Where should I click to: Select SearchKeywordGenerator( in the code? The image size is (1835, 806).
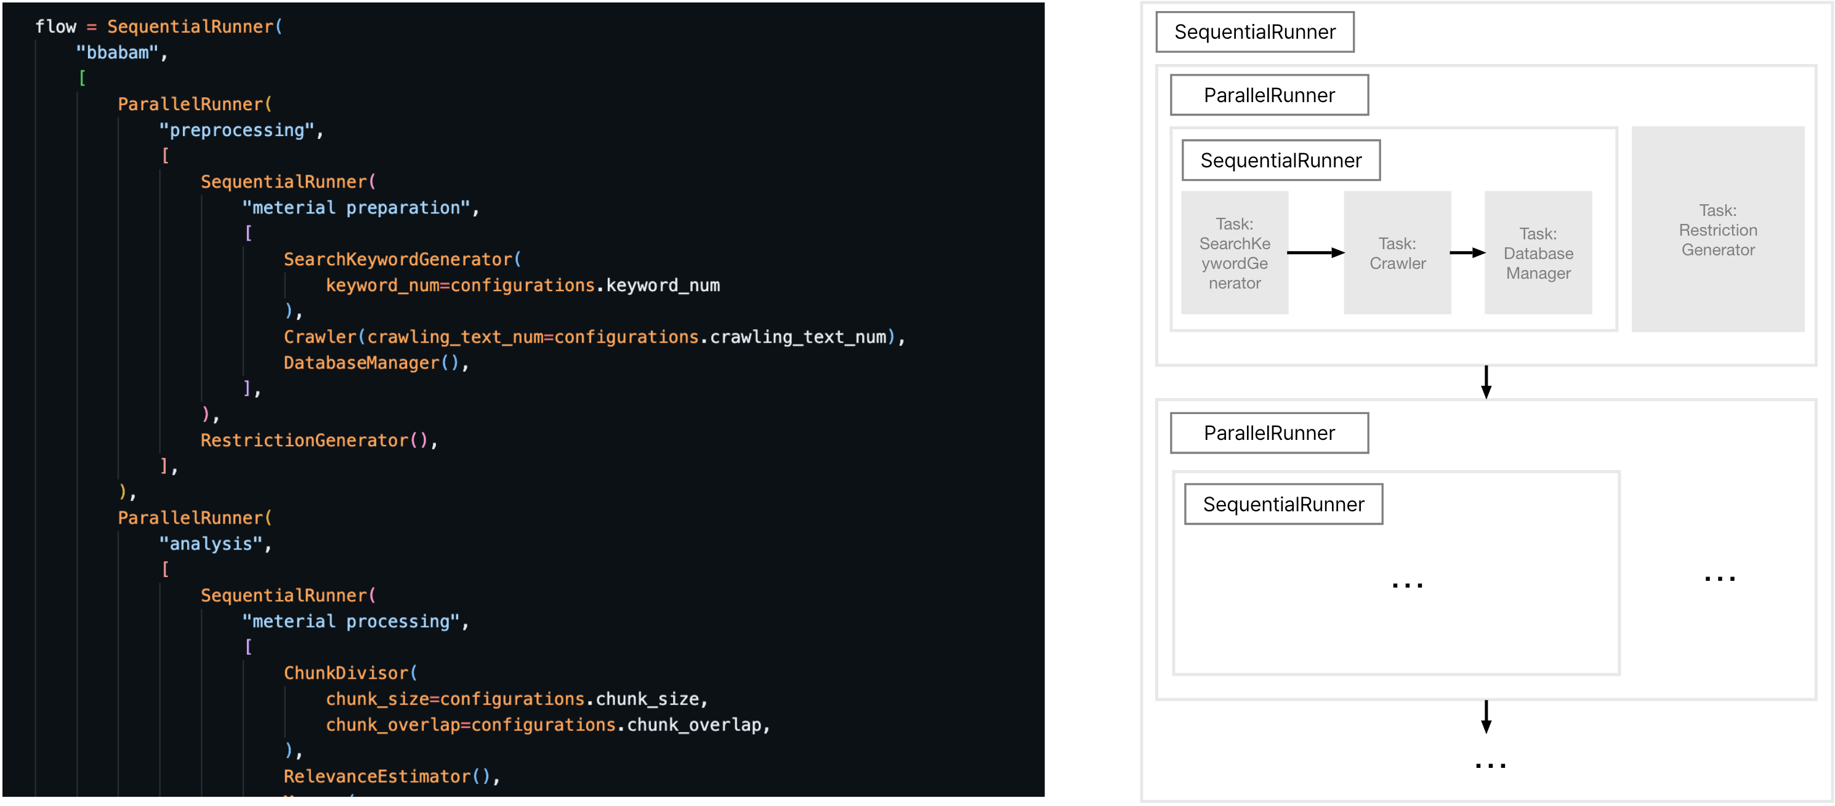(x=403, y=259)
